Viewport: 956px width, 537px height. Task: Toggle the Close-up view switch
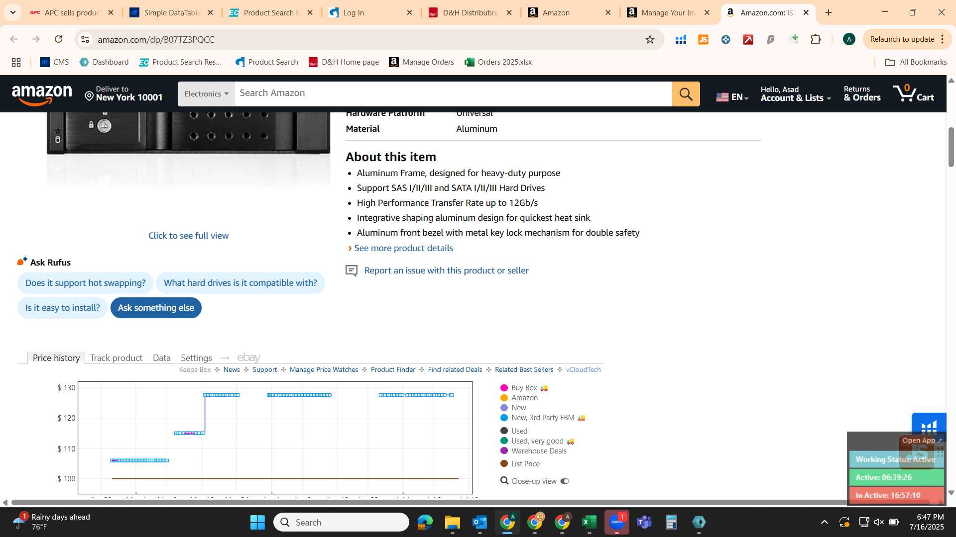tap(565, 481)
